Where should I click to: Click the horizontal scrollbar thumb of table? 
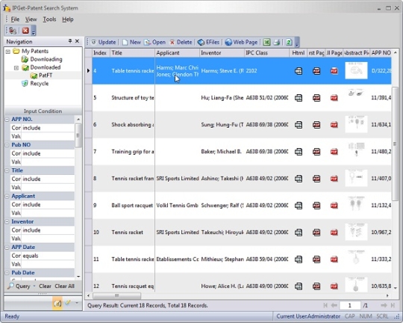pyautogui.click(x=116, y=295)
